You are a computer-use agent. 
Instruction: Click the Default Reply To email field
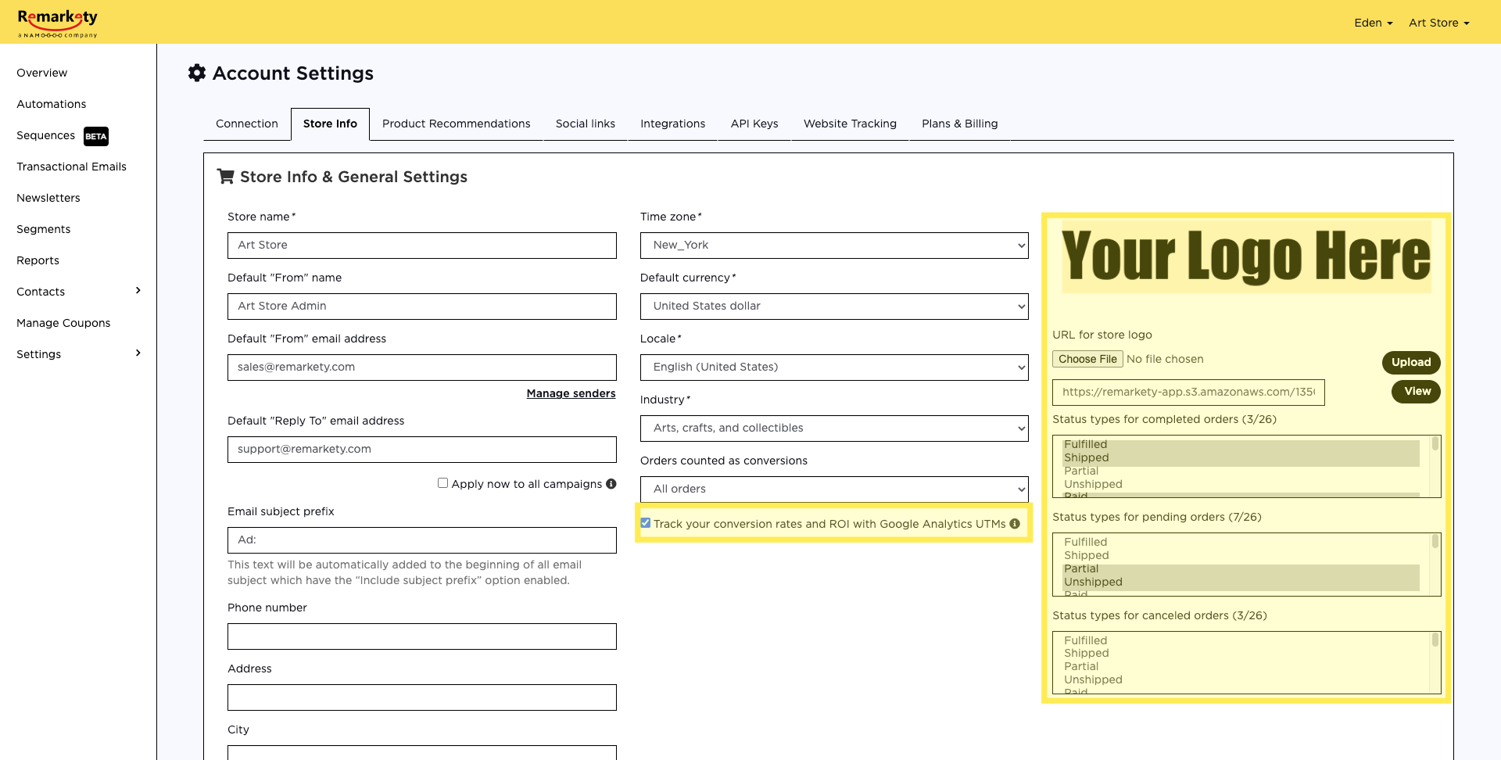pyautogui.click(x=422, y=450)
